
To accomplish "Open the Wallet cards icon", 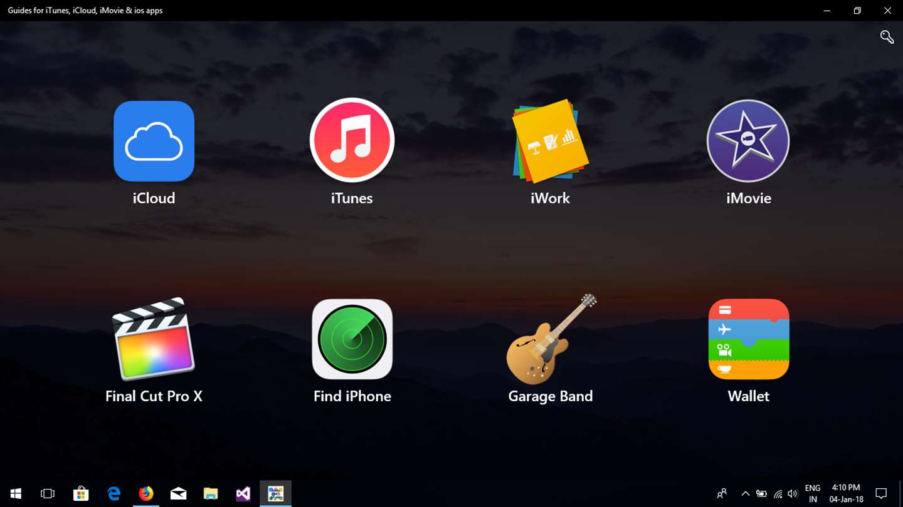I will coord(748,339).
